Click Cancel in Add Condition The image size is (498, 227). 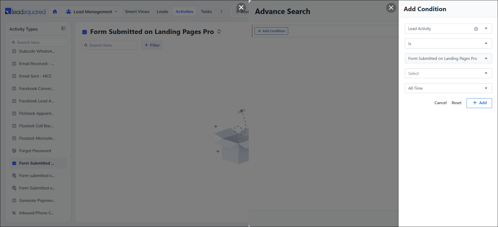(x=440, y=103)
